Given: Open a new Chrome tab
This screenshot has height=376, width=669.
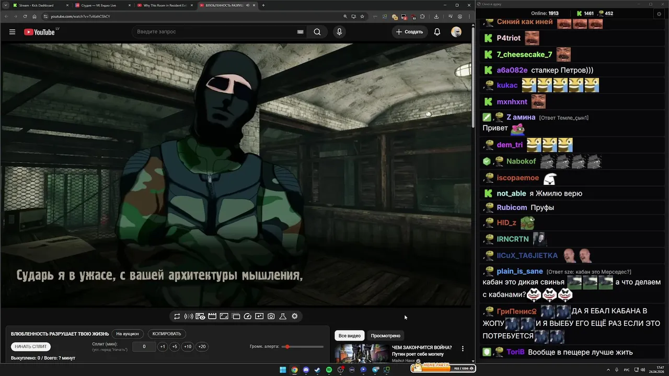Looking at the screenshot, I should click(x=263, y=5).
